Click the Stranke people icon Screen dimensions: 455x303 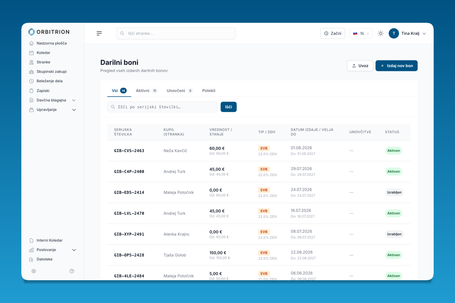(31, 62)
